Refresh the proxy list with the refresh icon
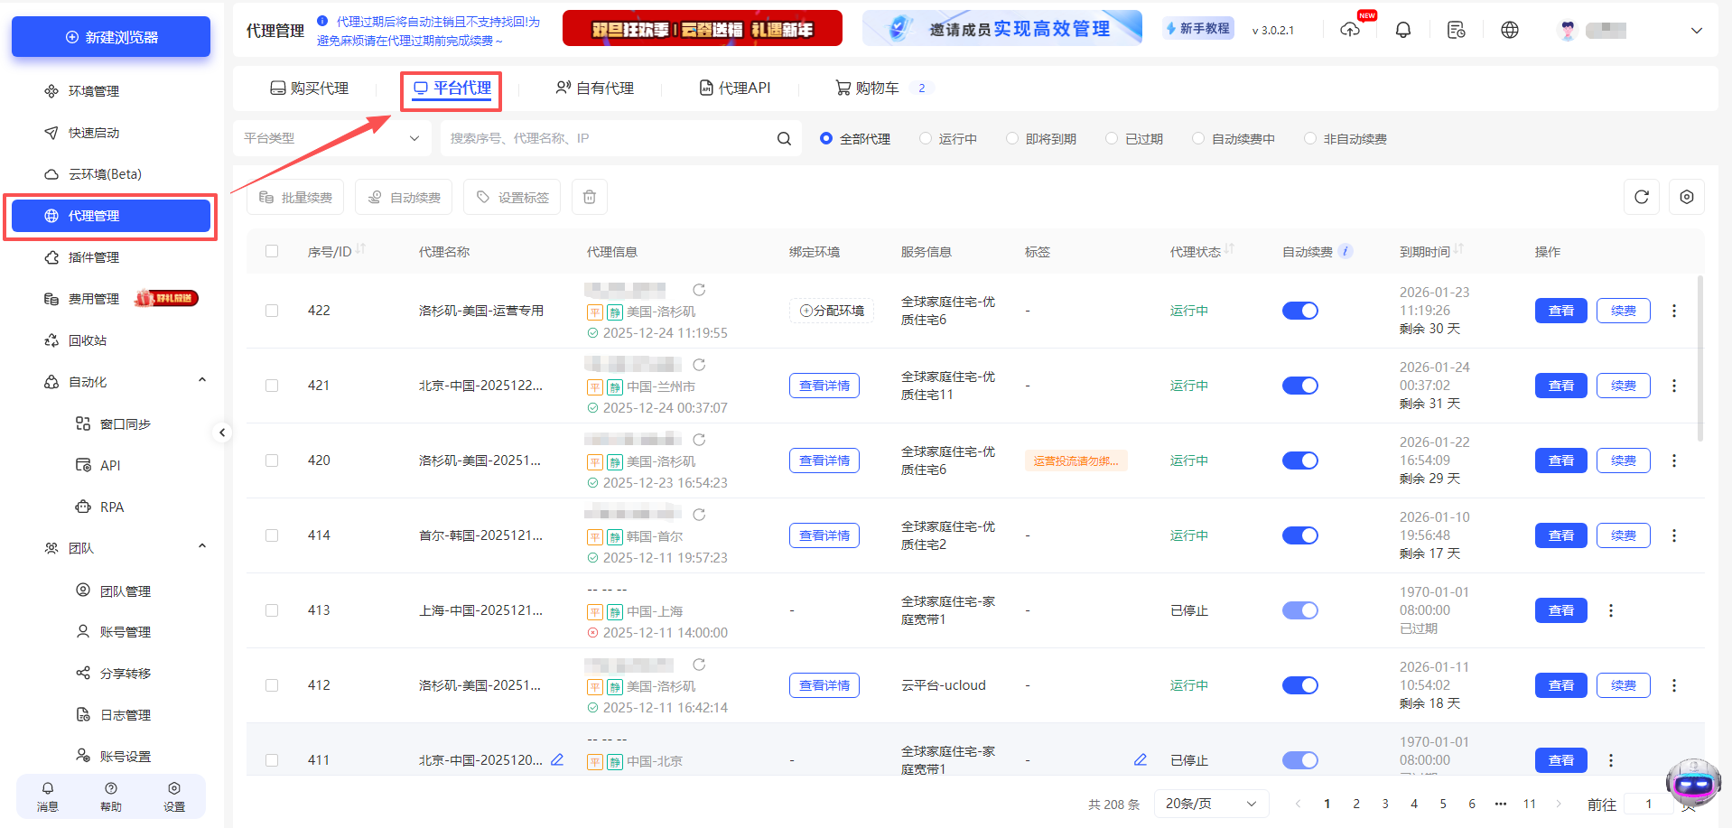 1641,196
